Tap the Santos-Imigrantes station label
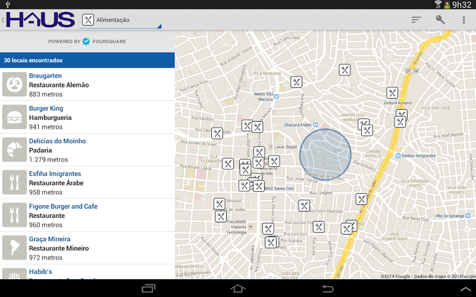This screenshot has width=476, height=297. pyautogui.click(x=416, y=156)
